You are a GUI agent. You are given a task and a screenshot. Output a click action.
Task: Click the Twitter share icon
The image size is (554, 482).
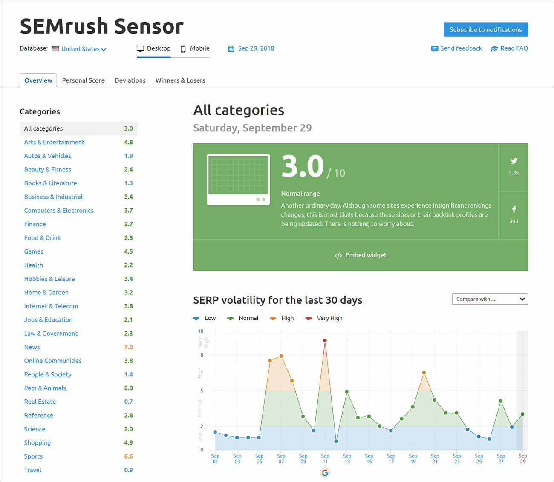point(514,161)
